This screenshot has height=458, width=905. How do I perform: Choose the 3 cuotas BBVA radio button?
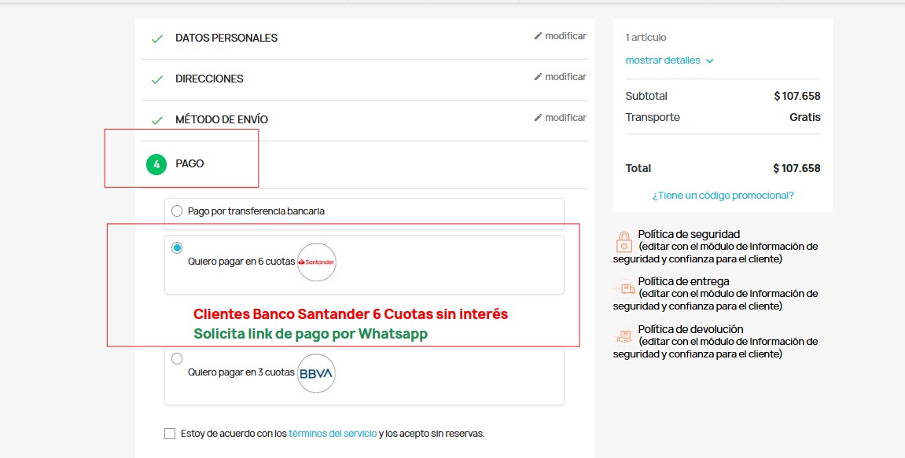tap(177, 359)
